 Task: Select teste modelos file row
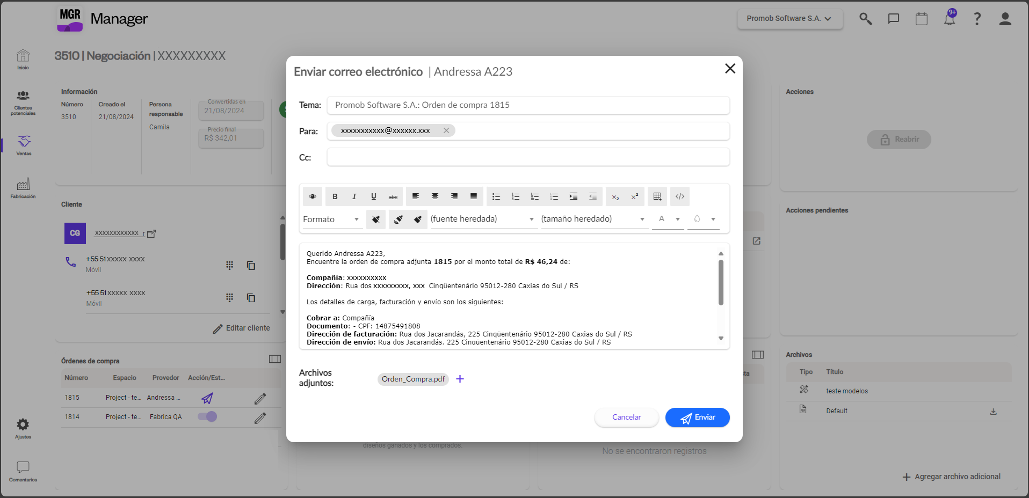click(899, 391)
